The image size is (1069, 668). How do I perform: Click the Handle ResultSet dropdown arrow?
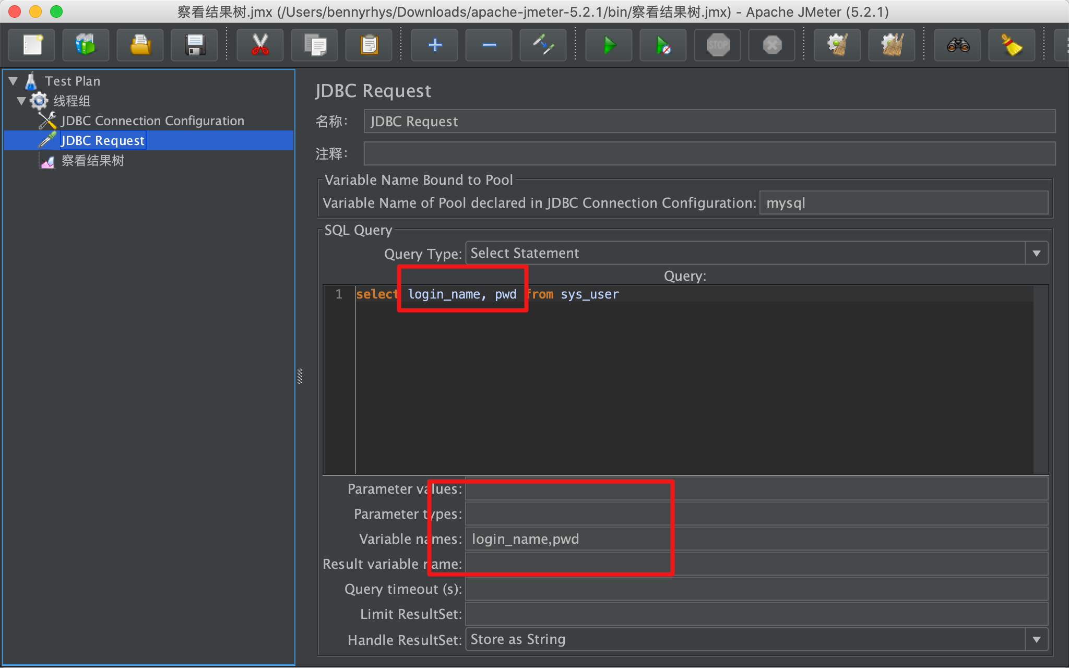click(x=1037, y=640)
